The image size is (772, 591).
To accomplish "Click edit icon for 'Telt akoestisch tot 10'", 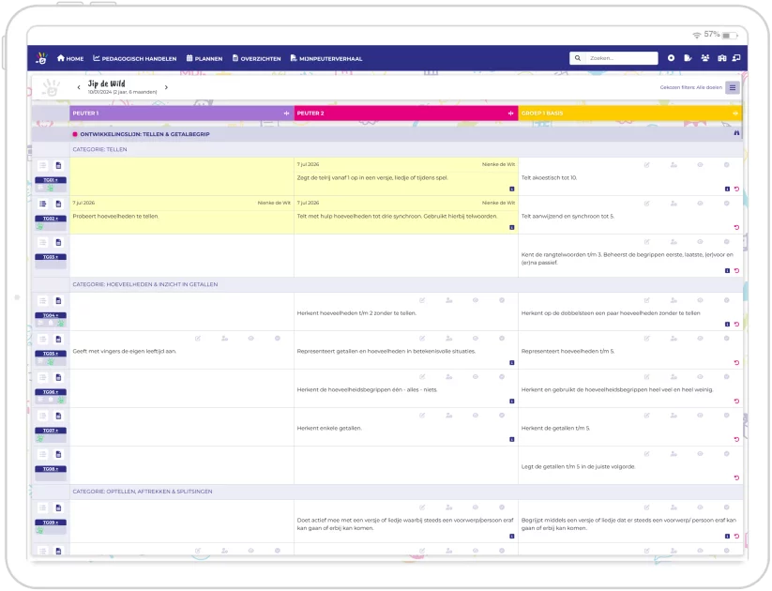I will pos(647,165).
